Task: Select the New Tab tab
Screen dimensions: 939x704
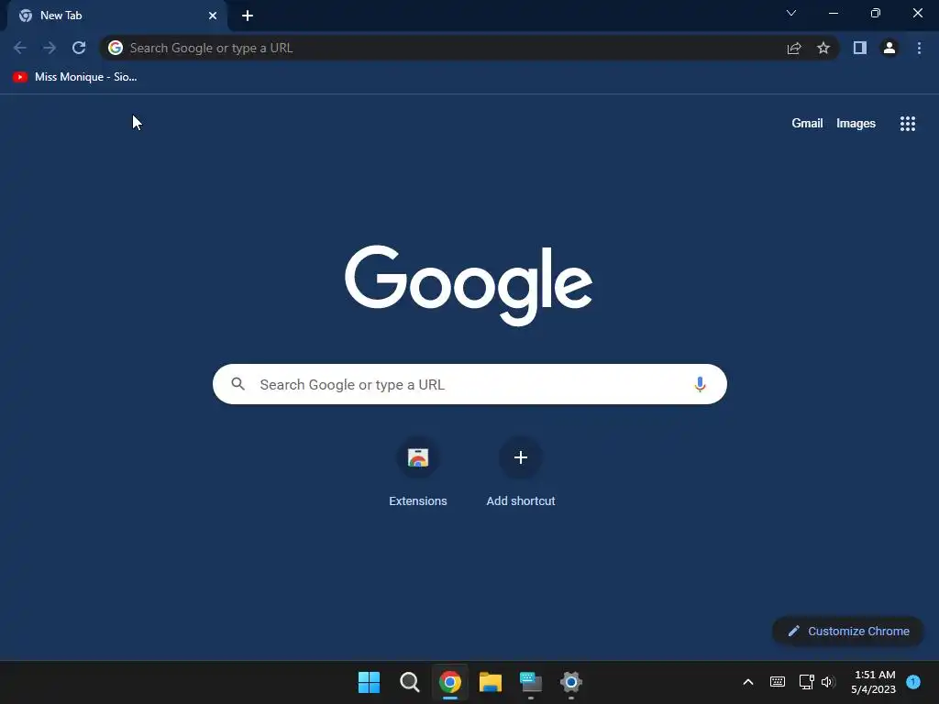Action: coord(116,16)
